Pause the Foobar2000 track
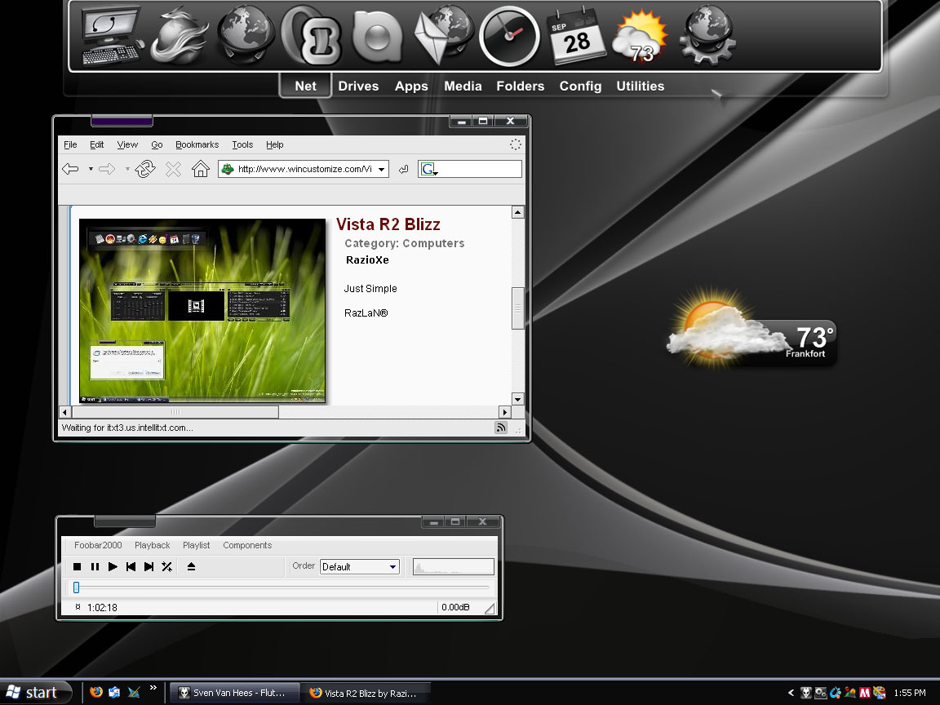 coord(95,566)
